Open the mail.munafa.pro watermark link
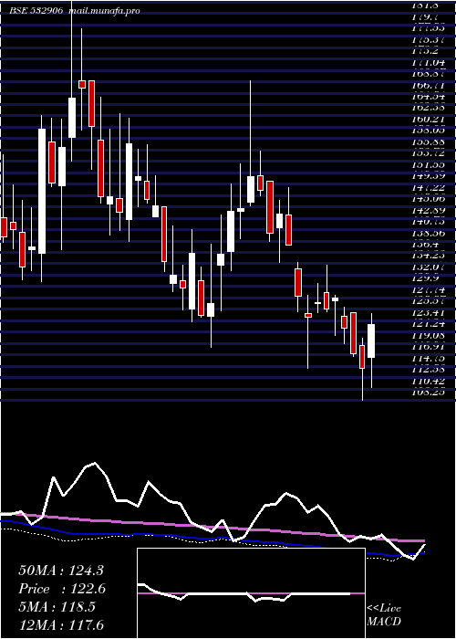The height and width of the screenshot is (639, 456). coord(105,11)
